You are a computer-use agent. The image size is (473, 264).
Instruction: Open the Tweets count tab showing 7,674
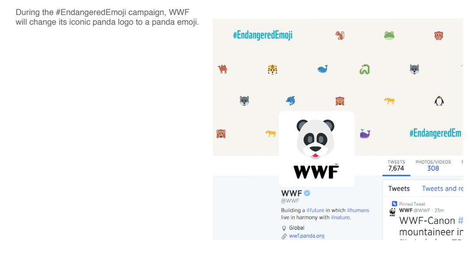396,166
